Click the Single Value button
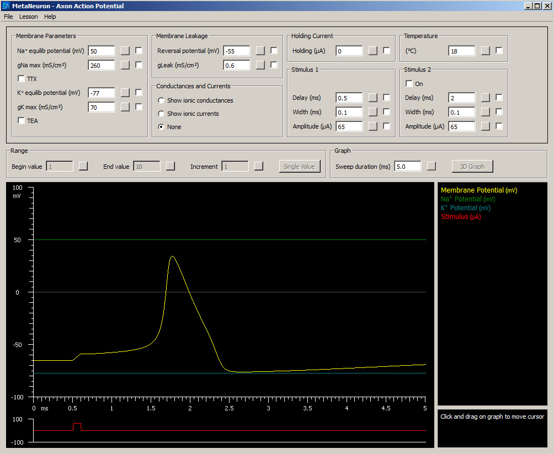This screenshot has width=554, height=454. [300, 167]
